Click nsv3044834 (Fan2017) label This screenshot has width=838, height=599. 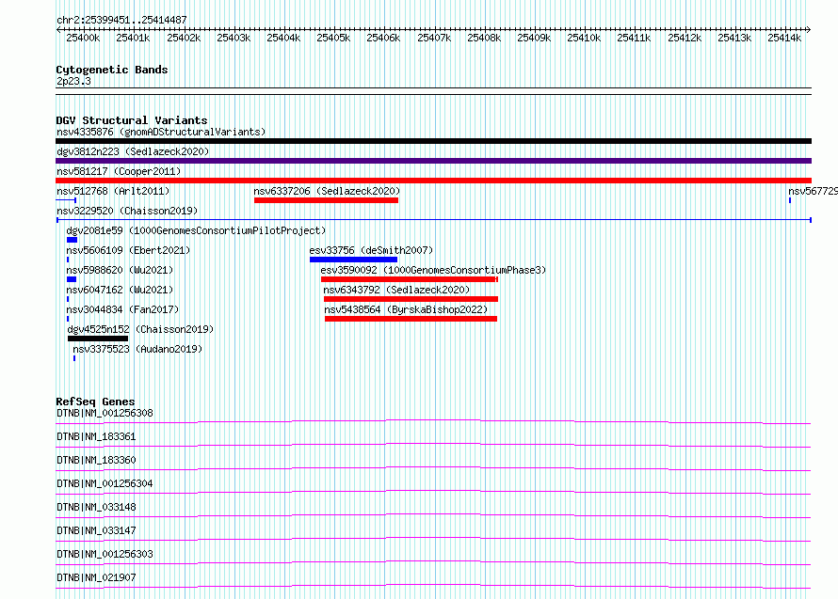[x=122, y=309]
